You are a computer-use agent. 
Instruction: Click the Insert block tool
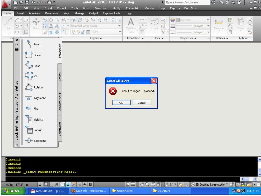click(x=154, y=24)
